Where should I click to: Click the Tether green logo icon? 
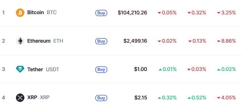pyautogui.click(x=20, y=69)
